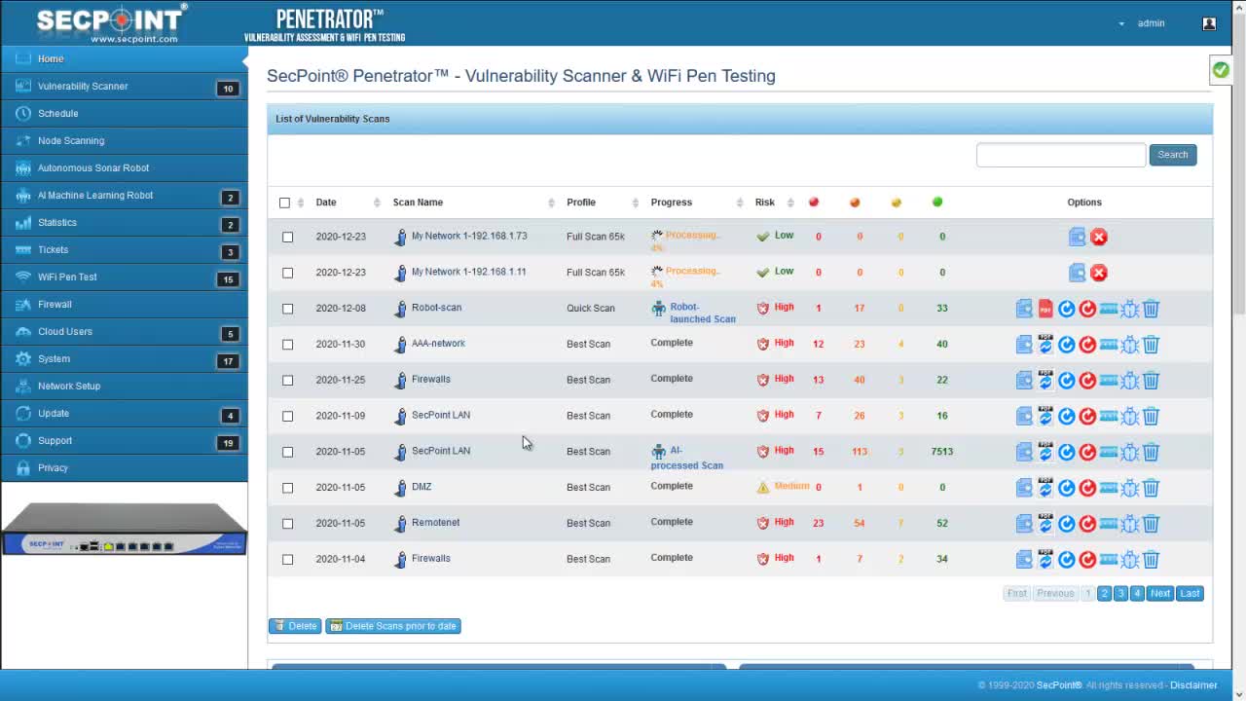The height and width of the screenshot is (701, 1246).
Task: Sort scans by the Date column arrows
Action: coord(377,203)
